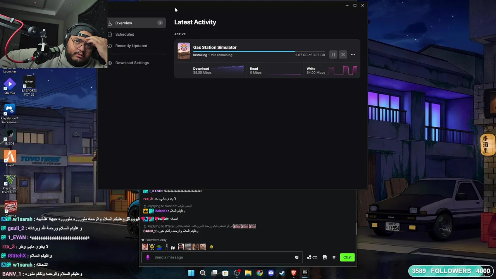Open the Windows Start menu

(x=191, y=273)
